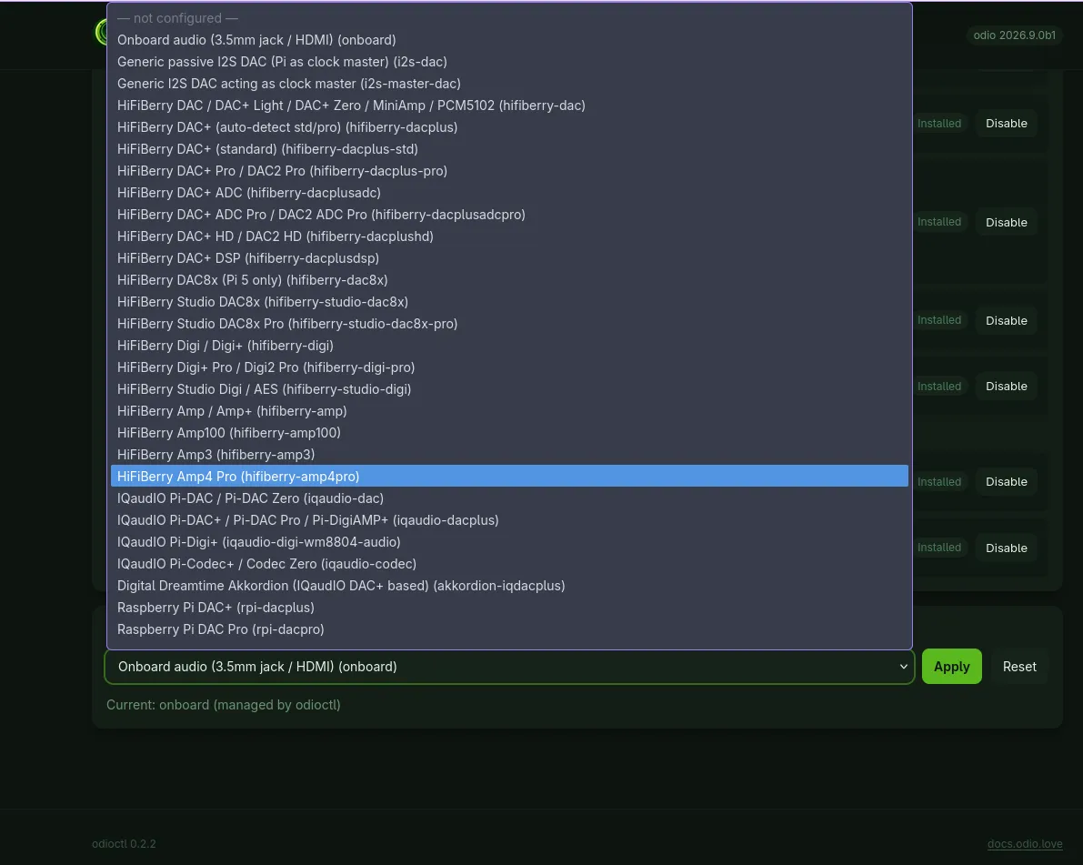Click the odio 2026.9.0b1 version badge
Viewport: 1083px width, 865px height.
[x=1014, y=35]
